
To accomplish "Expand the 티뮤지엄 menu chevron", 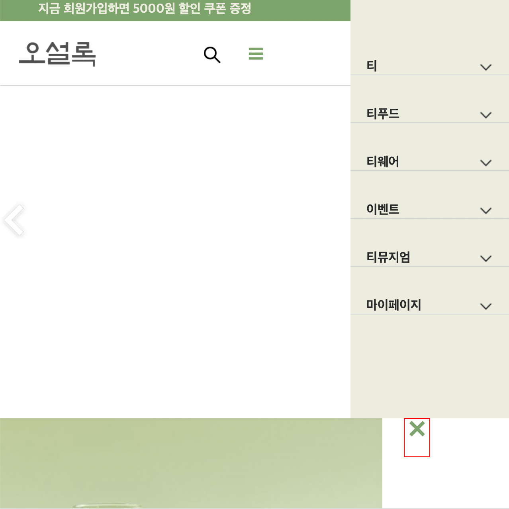I will [x=486, y=258].
